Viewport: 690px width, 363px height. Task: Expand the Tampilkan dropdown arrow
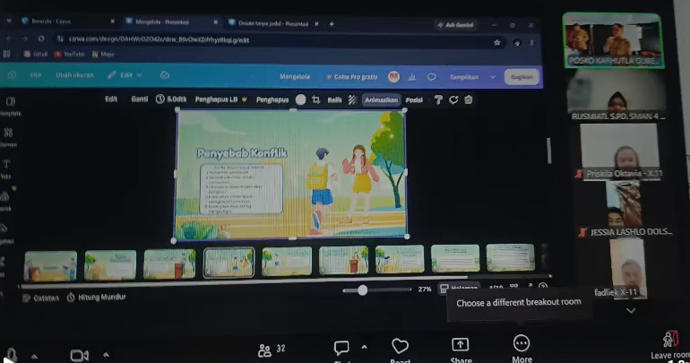coord(493,76)
